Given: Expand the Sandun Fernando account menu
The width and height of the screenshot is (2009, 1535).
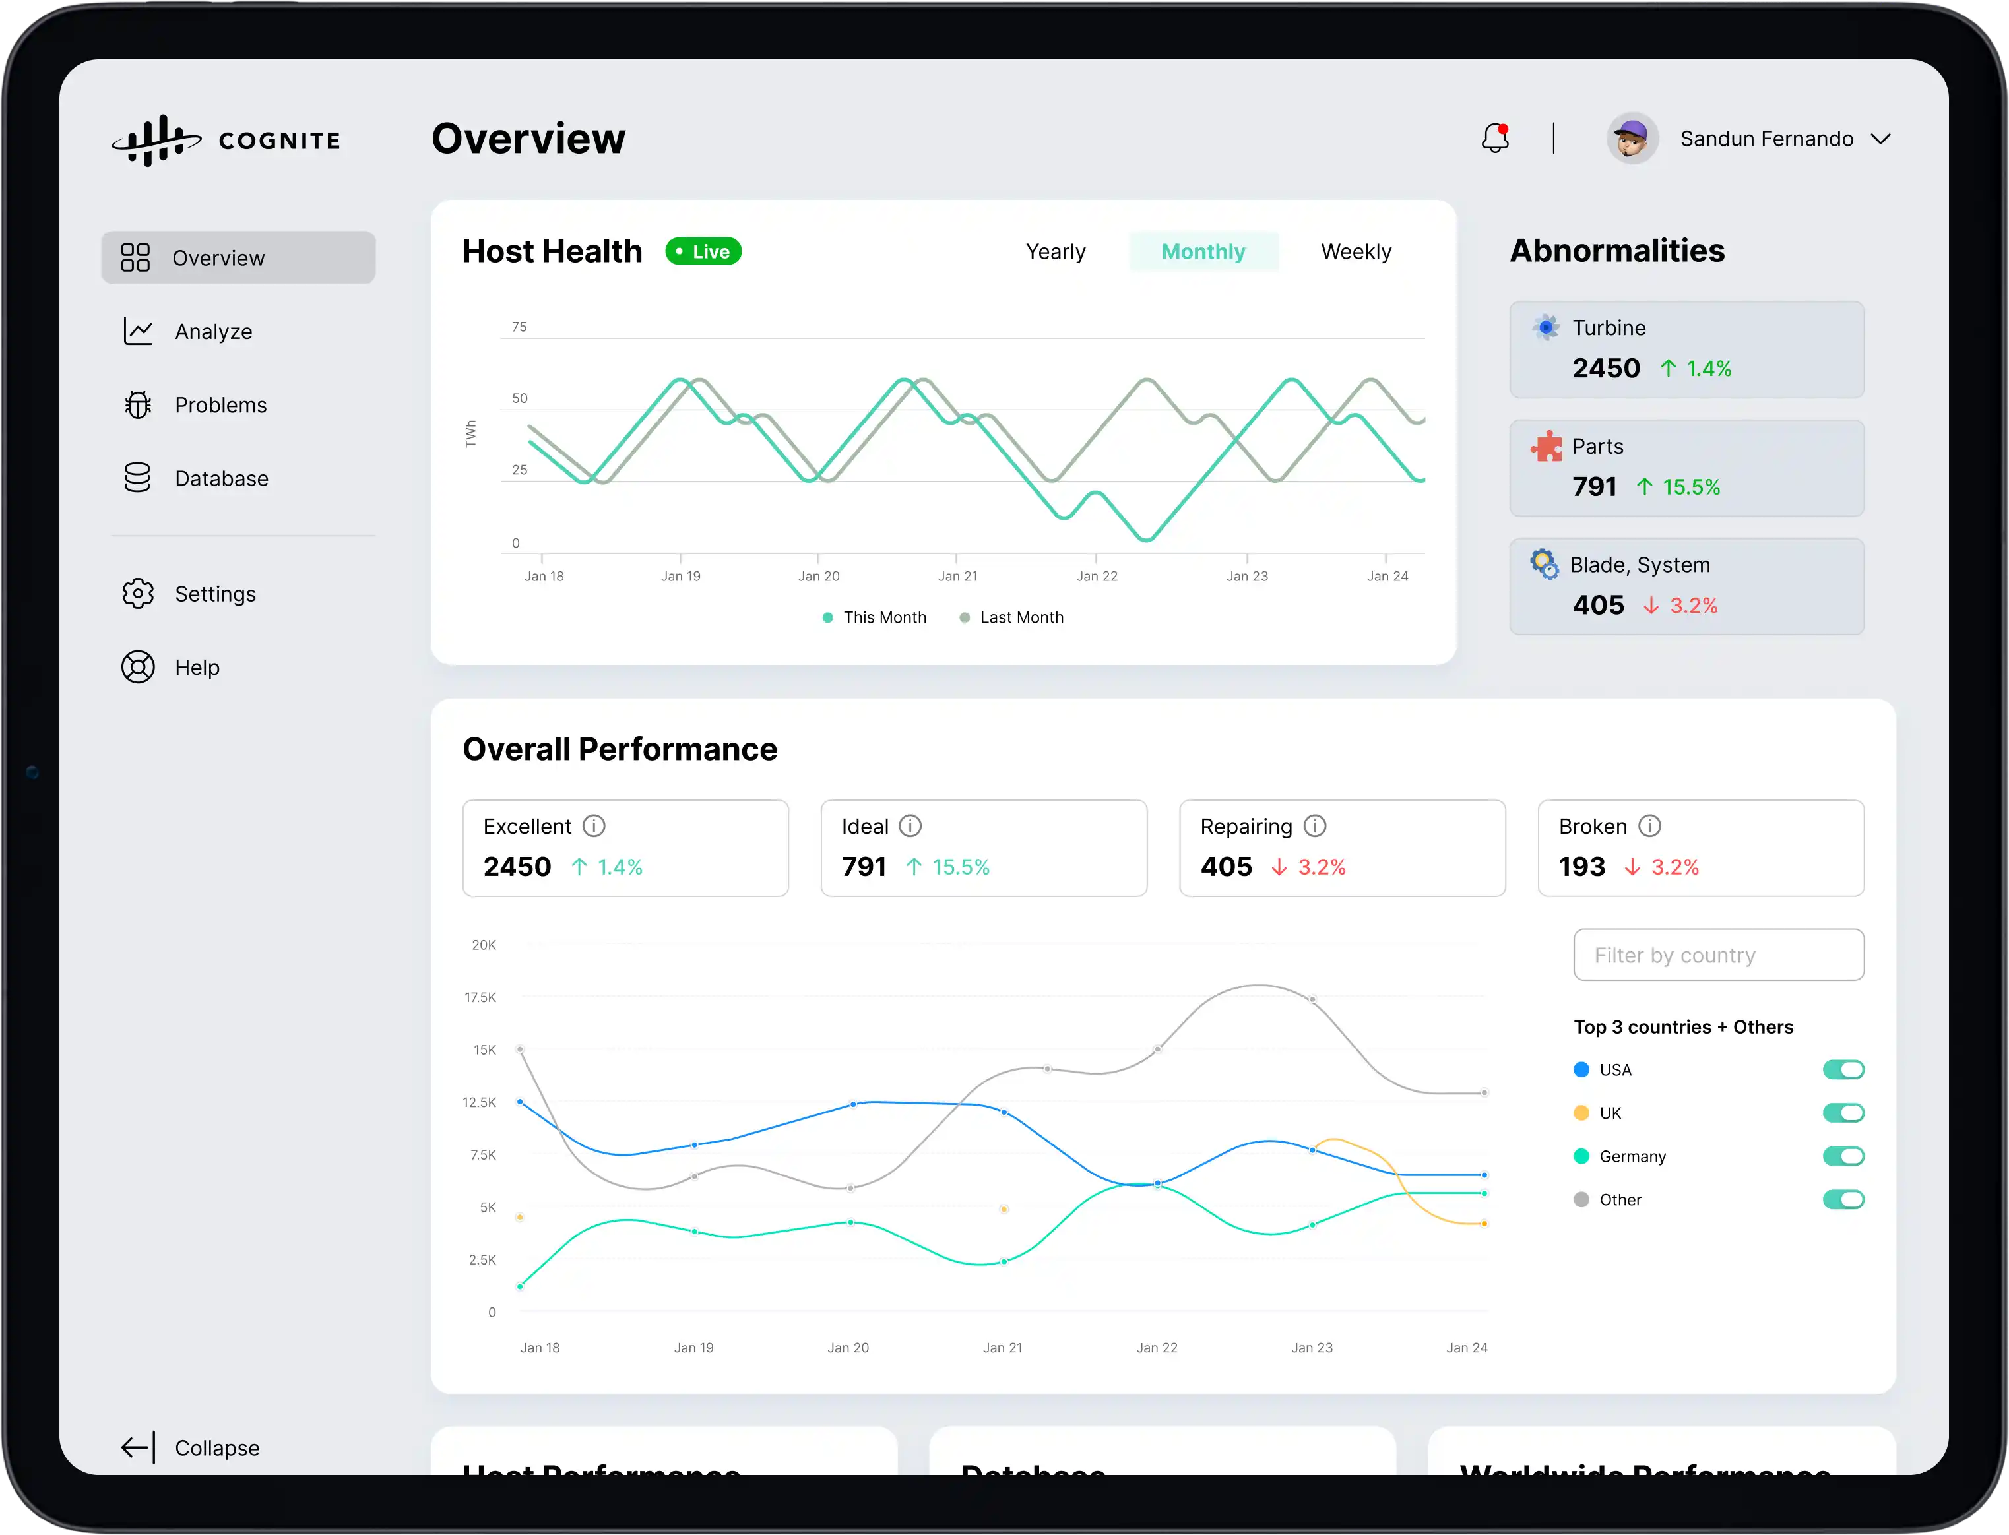Looking at the screenshot, I should pos(1785,138).
